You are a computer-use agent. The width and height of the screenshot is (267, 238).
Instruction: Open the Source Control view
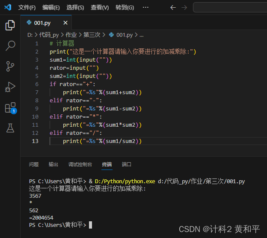pos(10,66)
